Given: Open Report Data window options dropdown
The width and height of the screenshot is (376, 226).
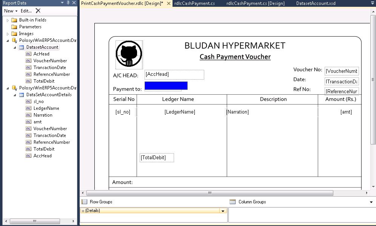Looking at the screenshot, I should (62, 3).
